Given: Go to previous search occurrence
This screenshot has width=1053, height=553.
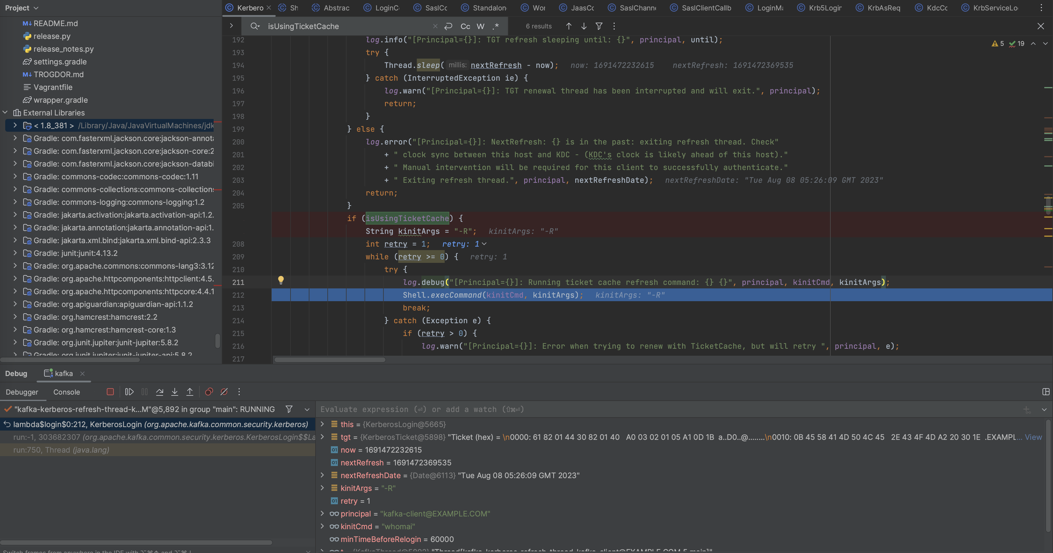Looking at the screenshot, I should point(569,26).
